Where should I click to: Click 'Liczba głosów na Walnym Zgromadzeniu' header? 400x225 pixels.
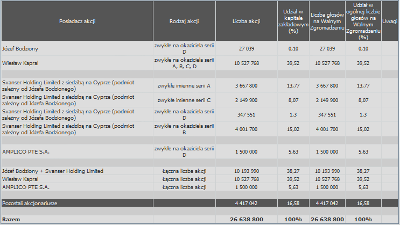pyautogui.click(x=327, y=21)
